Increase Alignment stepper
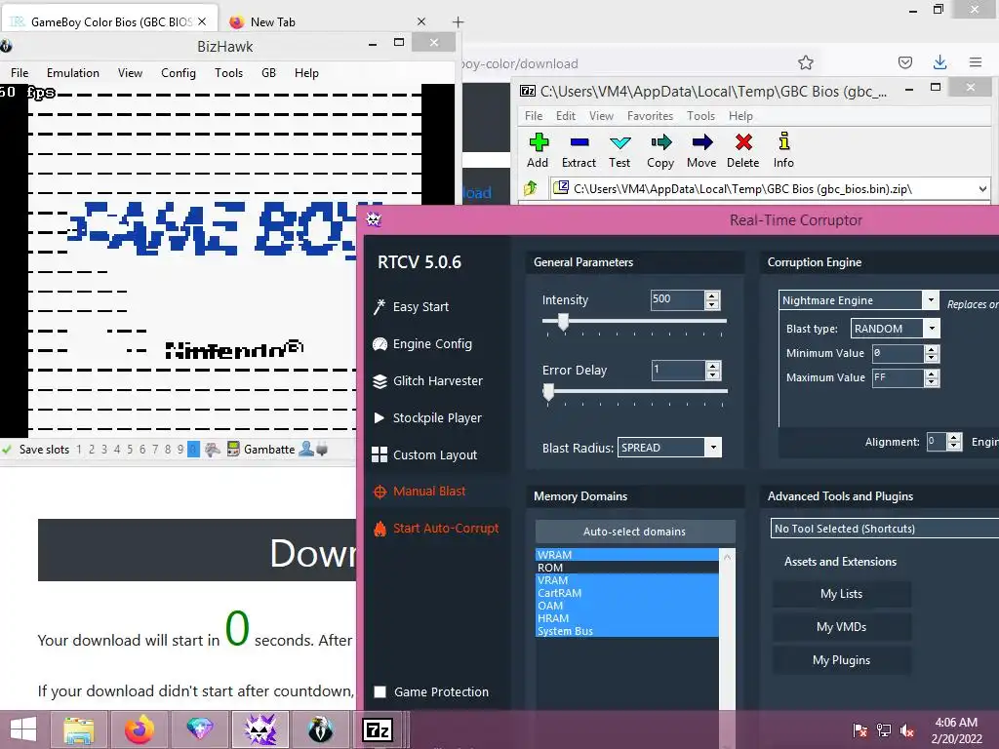999x749 pixels. (x=954, y=438)
